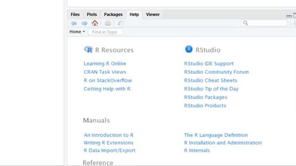Open the Home topic dropdown
This screenshot has height=166, width=296.
77,32
